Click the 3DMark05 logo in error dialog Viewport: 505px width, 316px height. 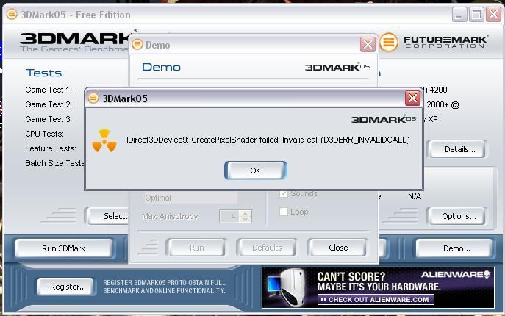tap(384, 120)
